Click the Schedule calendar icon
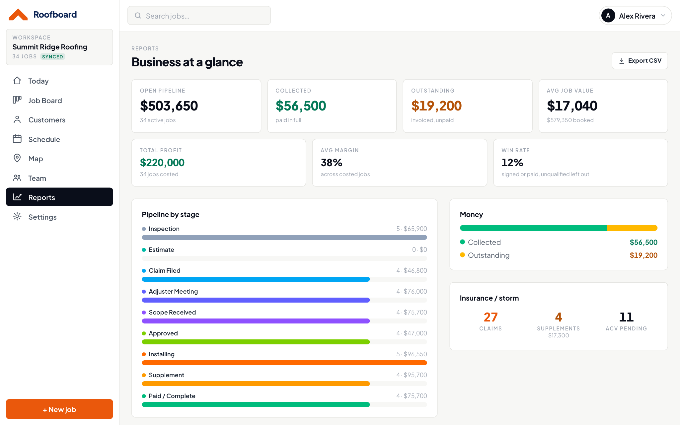The height and width of the screenshot is (425, 680). click(x=17, y=139)
